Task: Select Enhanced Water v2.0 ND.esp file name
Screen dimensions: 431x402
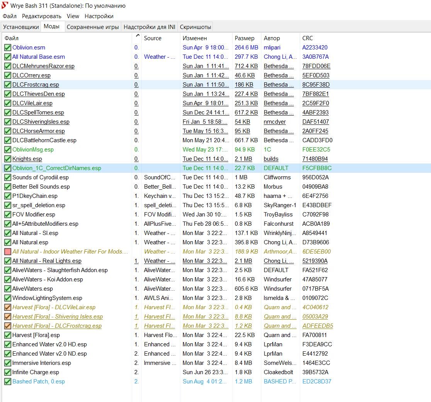Action: point(49,354)
